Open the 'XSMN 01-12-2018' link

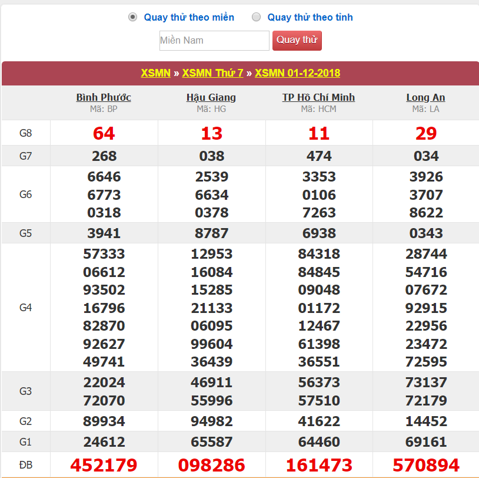pyautogui.click(x=297, y=73)
